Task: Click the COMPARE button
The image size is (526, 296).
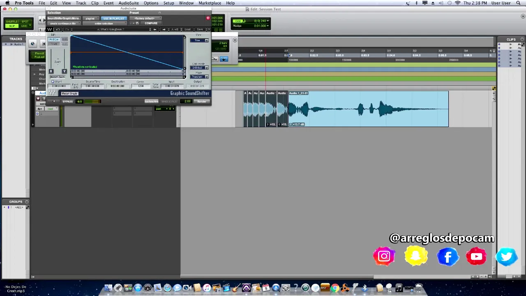Action: (x=151, y=23)
